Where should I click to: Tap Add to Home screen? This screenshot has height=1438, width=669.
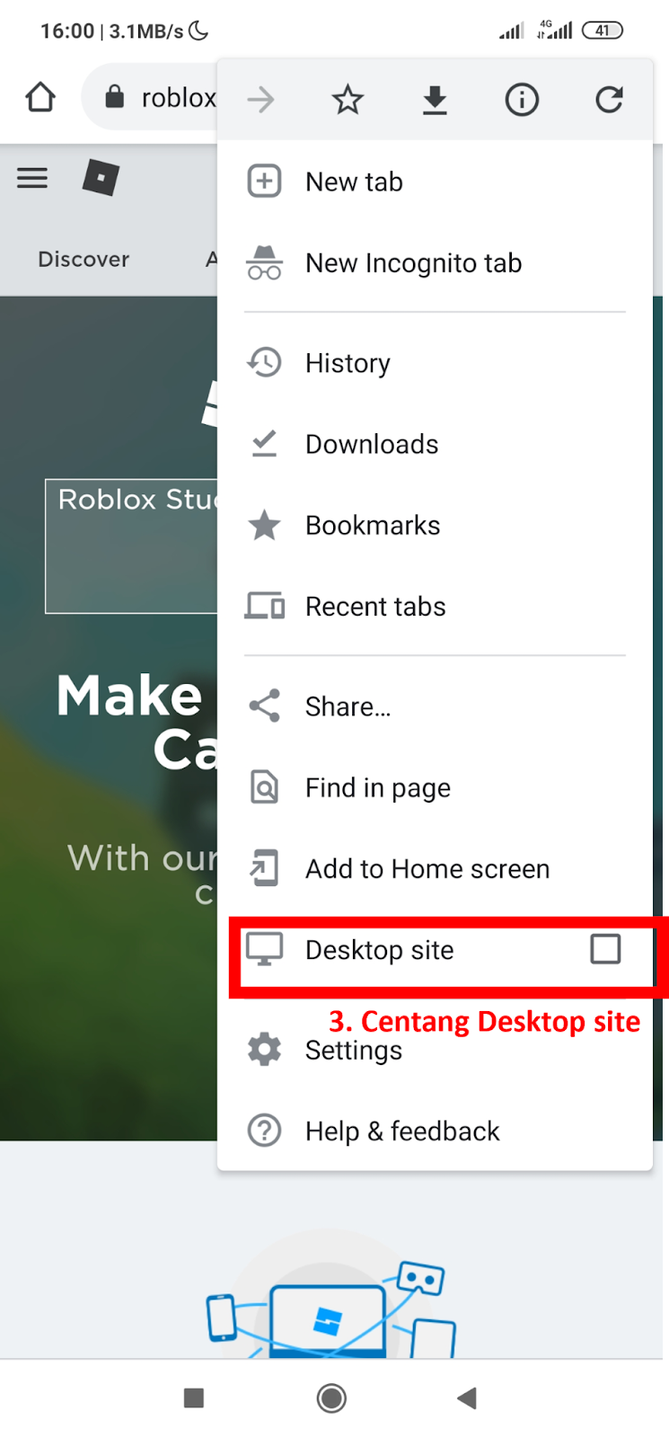coord(427,869)
